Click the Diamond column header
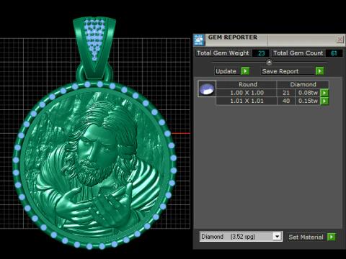This screenshot has height=259, width=346. click(x=303, y=84)
